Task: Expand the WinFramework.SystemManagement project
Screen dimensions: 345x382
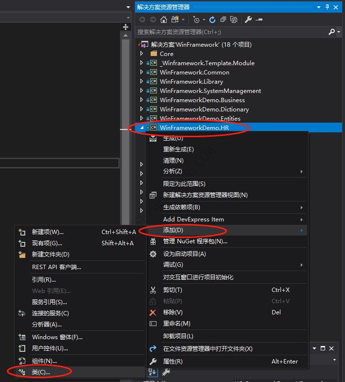Action: pyautogui.click(x=141, y=91)
